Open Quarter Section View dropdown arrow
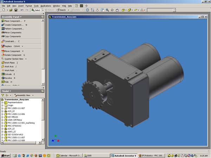This screenshot has height=158, width=211. (26, 59)
